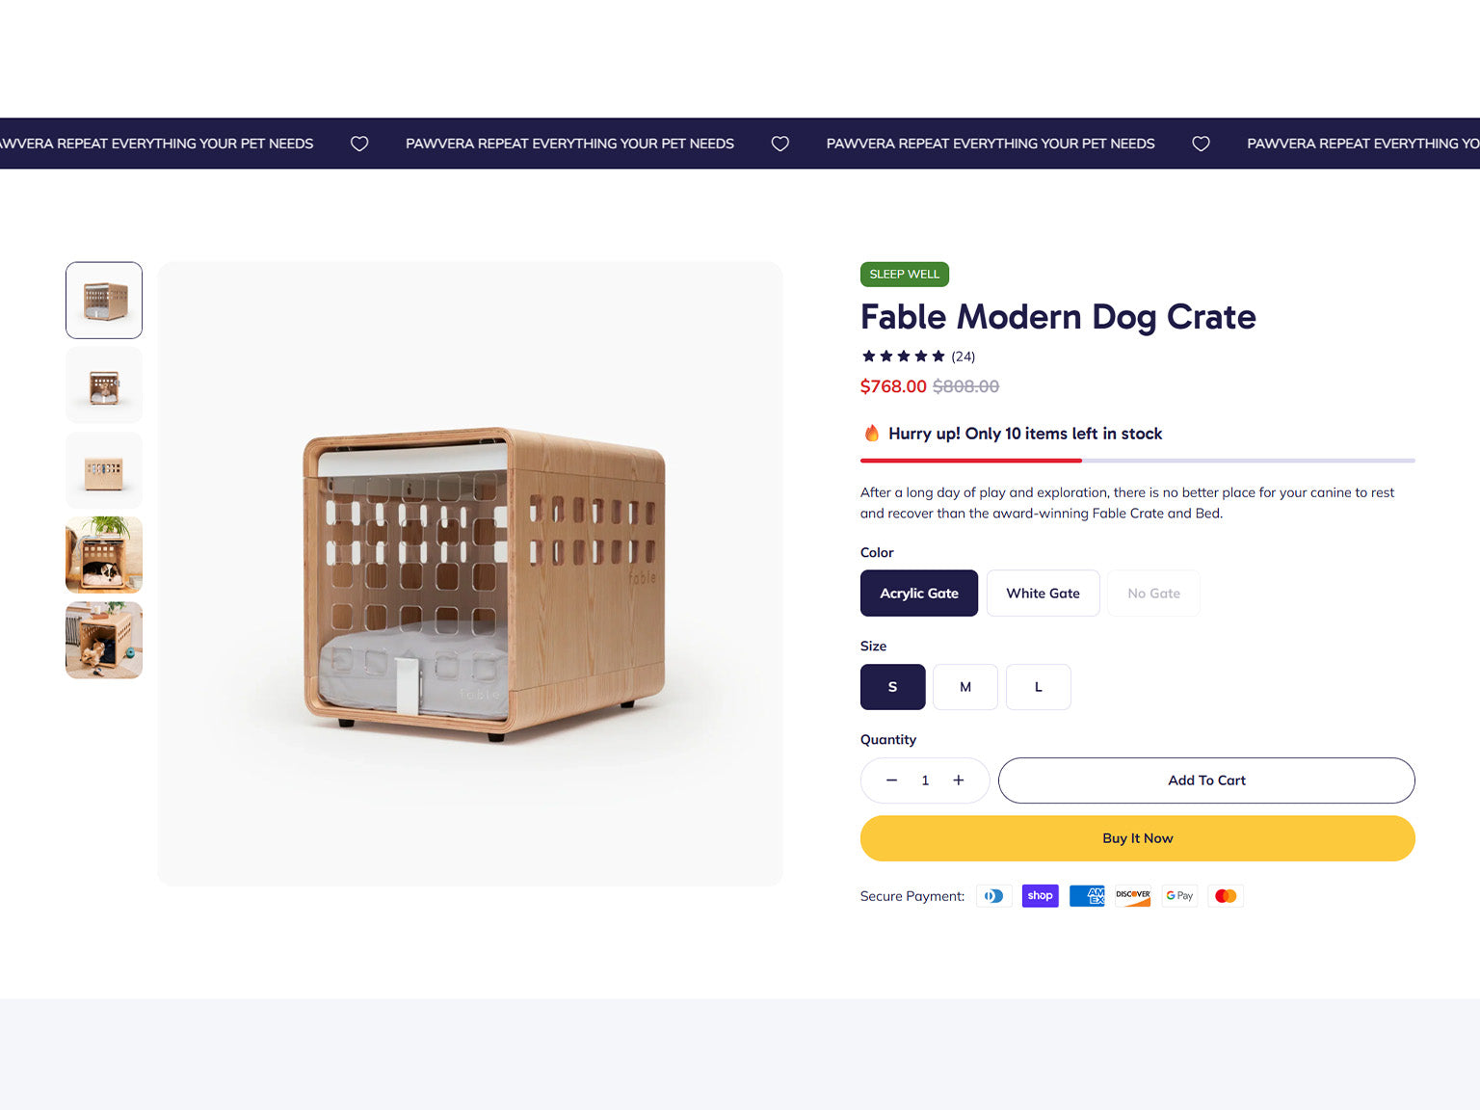Increase quantity with the plus button
Viewport: 1480px width, 1110px height.
959,780
